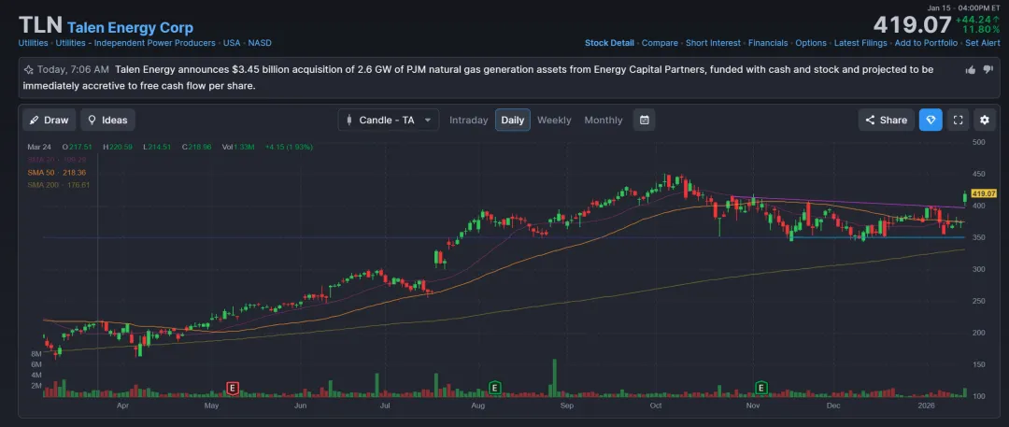The image size is (1009, 427).
Task: Share the chart
Action: [886, 120]
